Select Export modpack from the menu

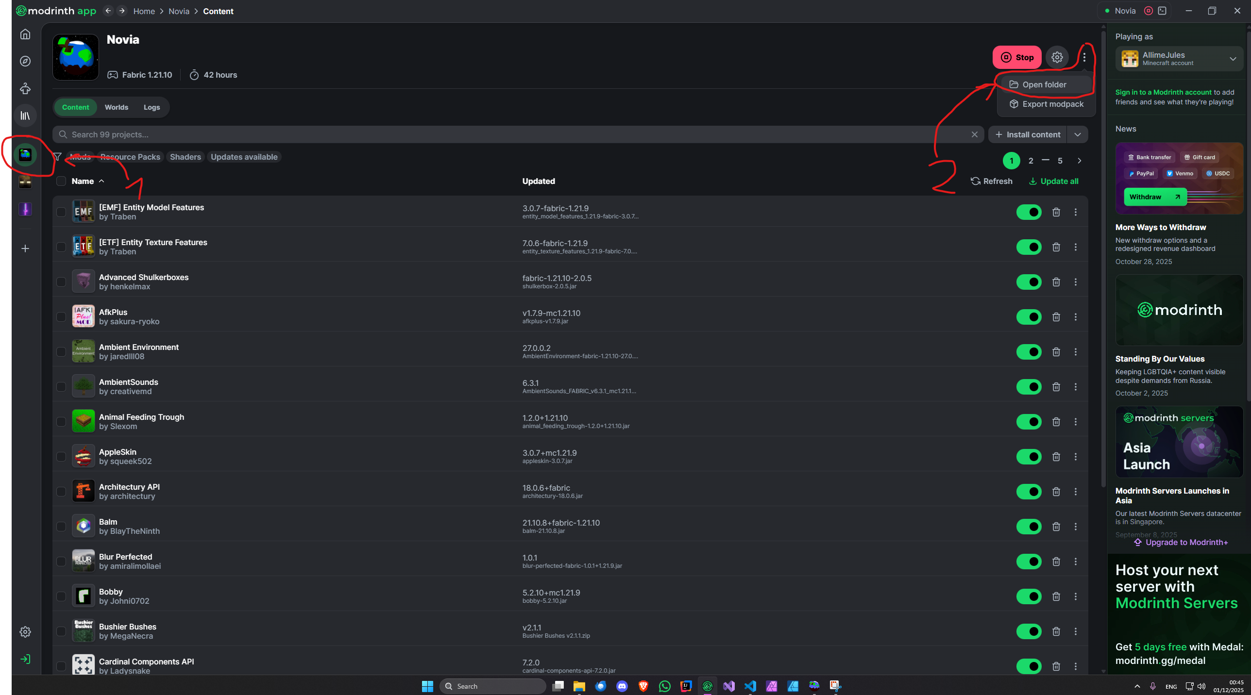1052,104
